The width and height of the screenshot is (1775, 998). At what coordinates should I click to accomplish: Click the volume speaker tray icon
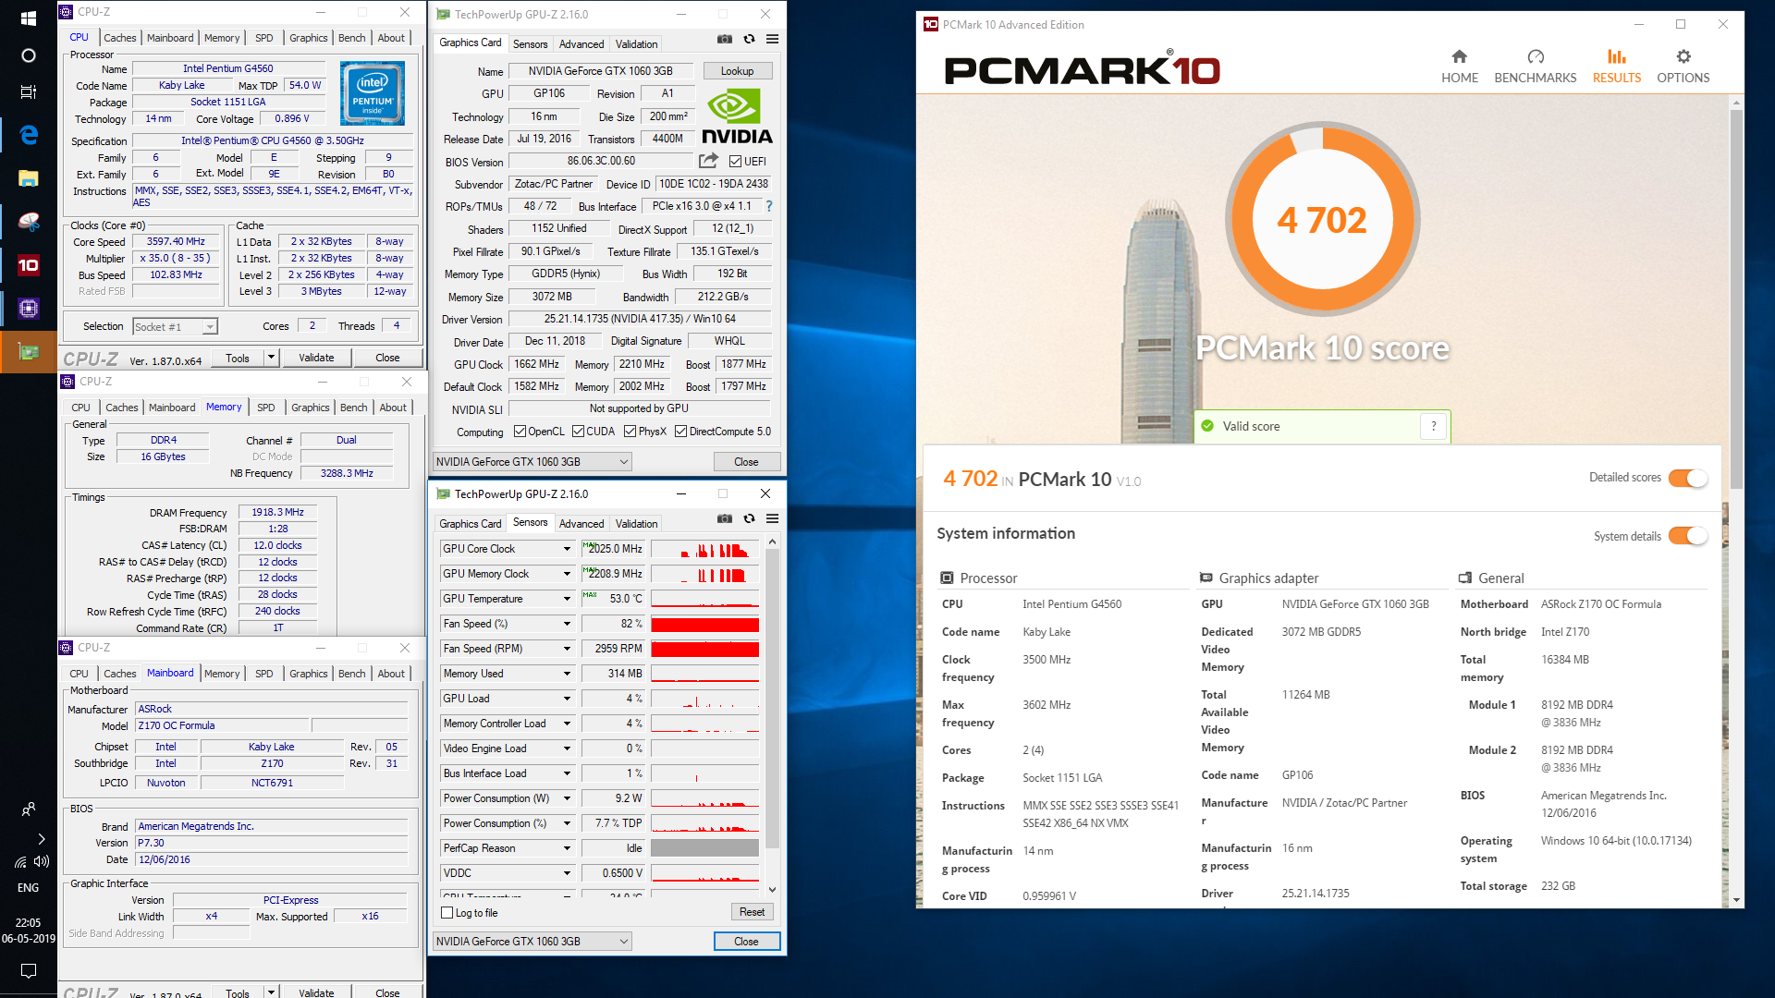point(42,861)
